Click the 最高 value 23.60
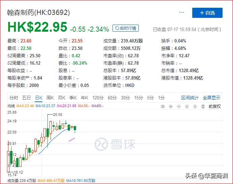 [x=26, y=41]
